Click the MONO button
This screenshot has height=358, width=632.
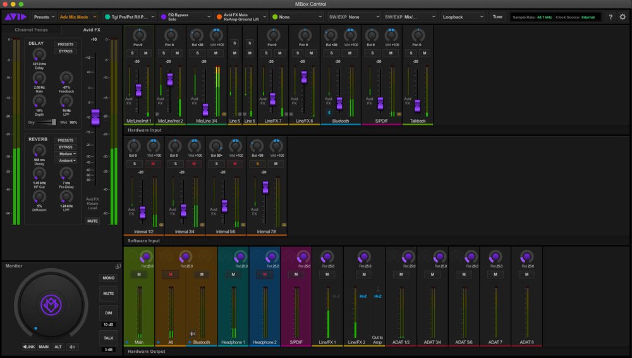109,278
